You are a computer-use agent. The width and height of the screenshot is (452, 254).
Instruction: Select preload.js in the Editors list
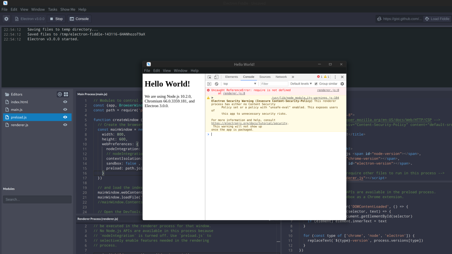(37, 117)
